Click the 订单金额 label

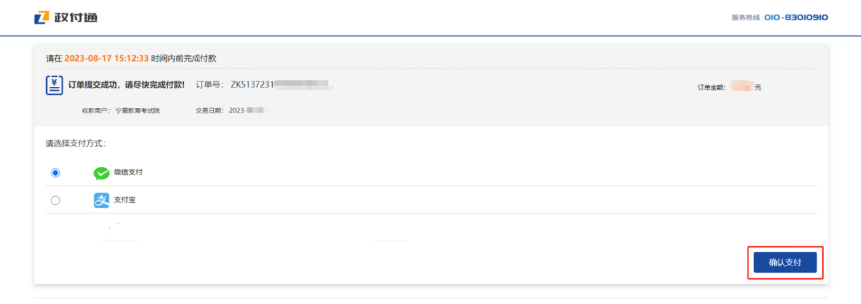[x=711, y=88]
